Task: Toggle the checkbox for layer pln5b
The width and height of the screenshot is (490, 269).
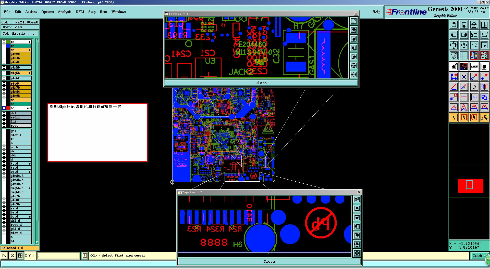Action: click(x=4, y=68)
